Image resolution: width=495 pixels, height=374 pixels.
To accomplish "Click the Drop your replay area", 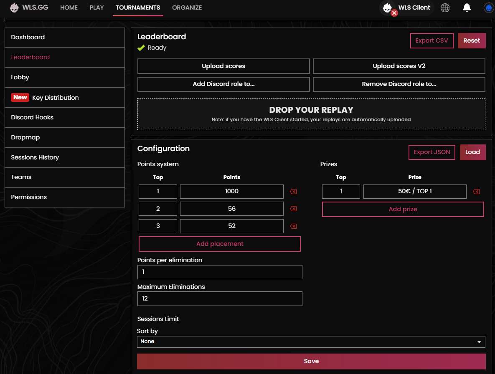I will coord(311,113).
